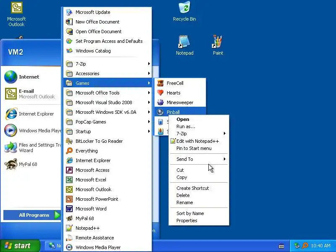This screenshot has height=252, width=336.
Task: Click the Paint desktop shortcut
Action: tap(218, 45)
